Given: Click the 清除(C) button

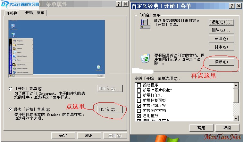Looking at the screenshot, I should coord(221,62).
